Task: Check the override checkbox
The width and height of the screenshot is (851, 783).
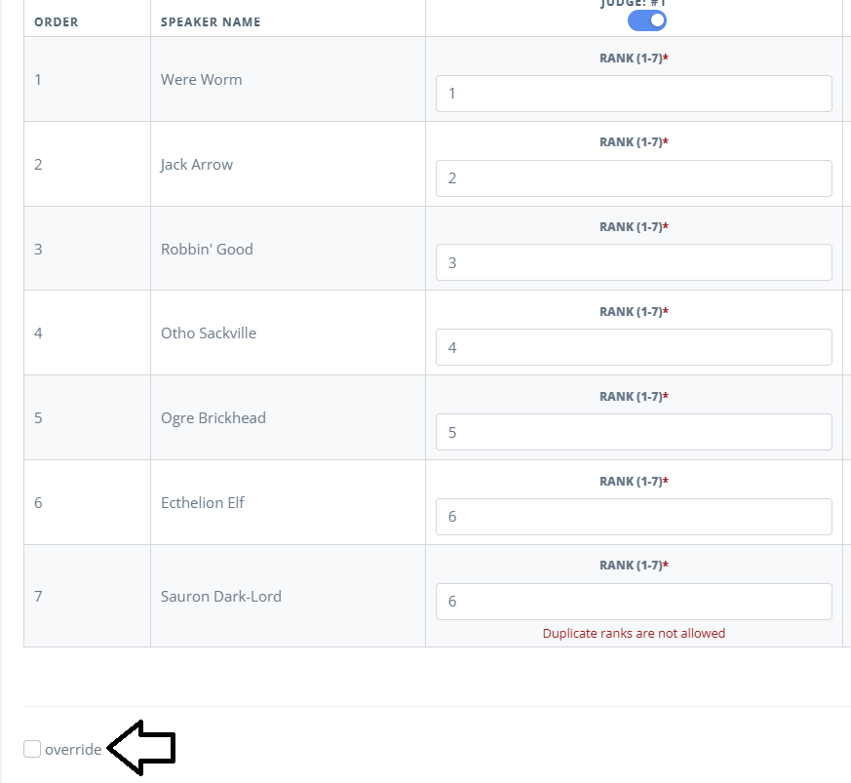Action: 32,749
